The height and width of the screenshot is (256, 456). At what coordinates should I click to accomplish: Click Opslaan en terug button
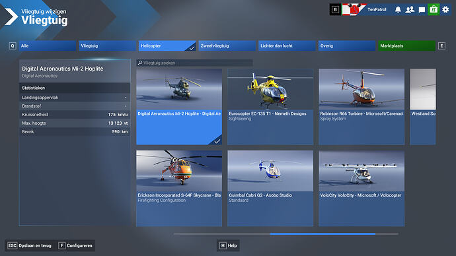point(30,245)
